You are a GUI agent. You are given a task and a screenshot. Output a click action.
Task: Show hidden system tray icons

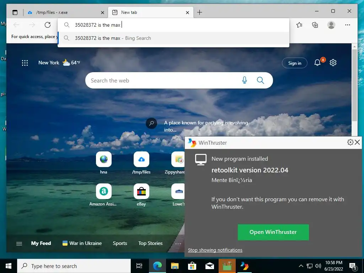point(301,266)
